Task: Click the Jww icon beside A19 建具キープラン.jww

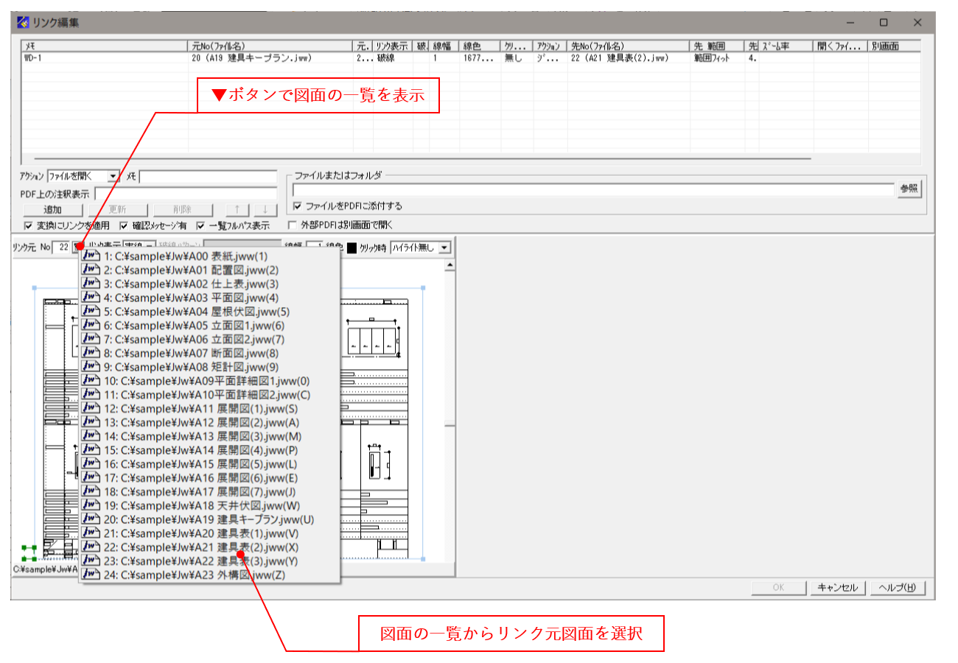Action: (90, 519)
